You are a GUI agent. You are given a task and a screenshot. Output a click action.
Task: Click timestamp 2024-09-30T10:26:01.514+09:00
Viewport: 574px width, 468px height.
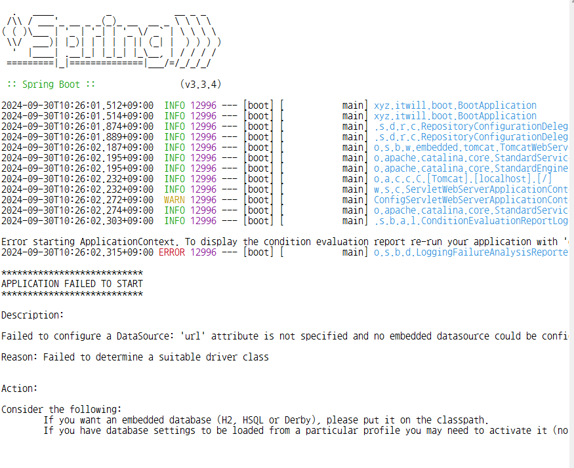(x=77, y=116)
